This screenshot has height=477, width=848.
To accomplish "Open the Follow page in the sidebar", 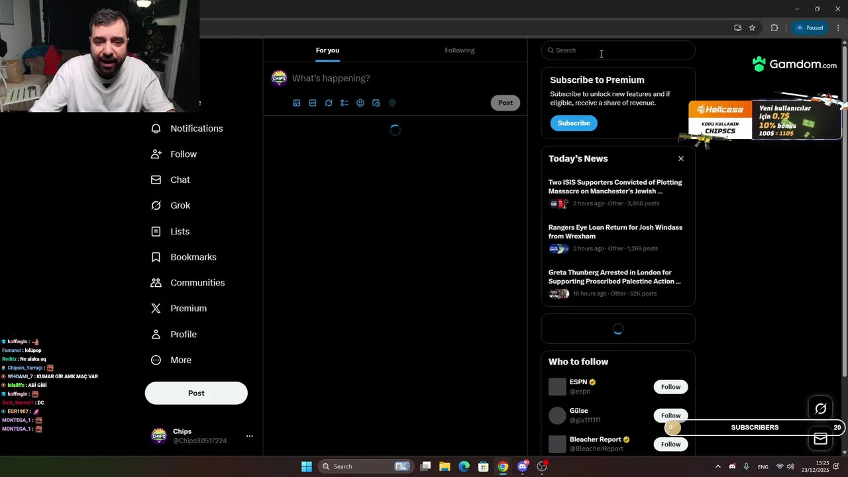I will (174, 154).
